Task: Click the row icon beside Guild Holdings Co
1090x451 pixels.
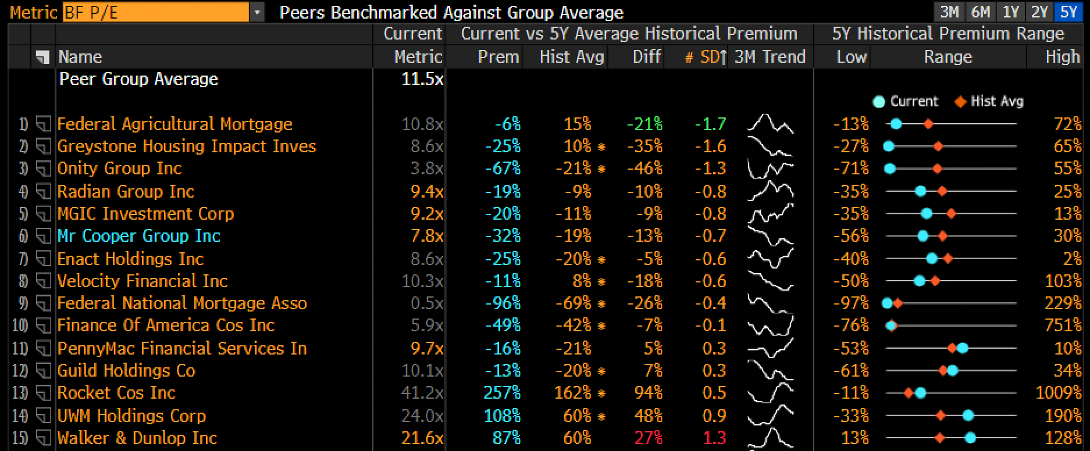Action: point(44,371)
